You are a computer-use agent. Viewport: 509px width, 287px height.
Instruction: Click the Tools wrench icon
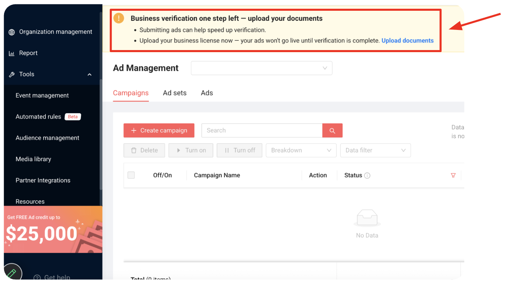coord(12,75)
